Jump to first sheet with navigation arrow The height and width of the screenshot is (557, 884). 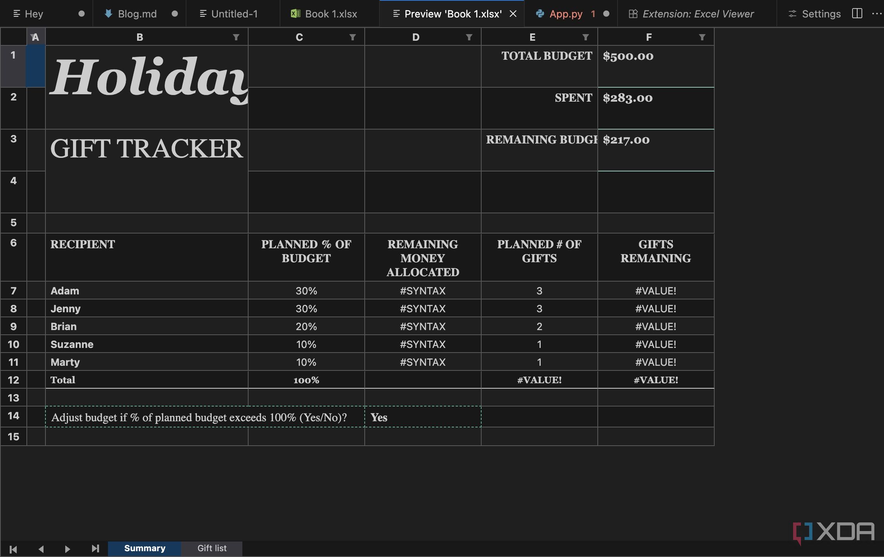point(13,549)
